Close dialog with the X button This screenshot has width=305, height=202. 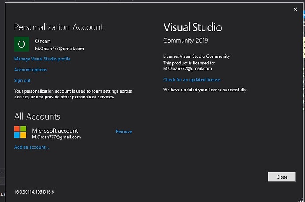[x=295, y=9]
